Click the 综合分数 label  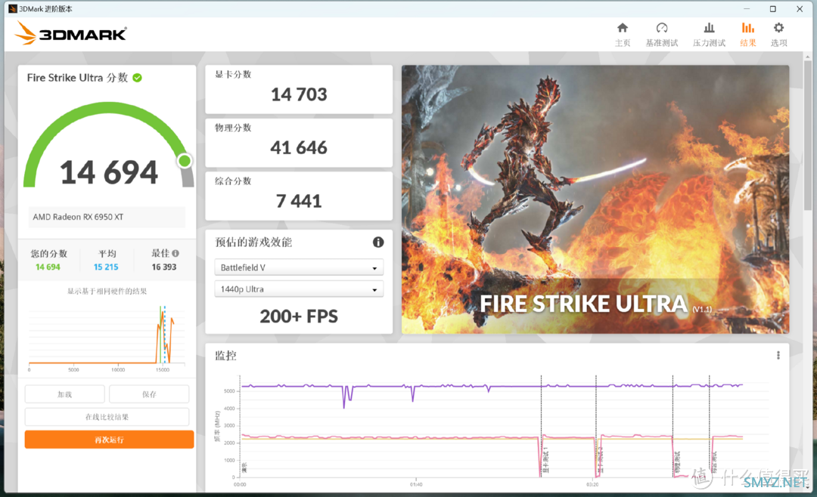tap(233, 181)
